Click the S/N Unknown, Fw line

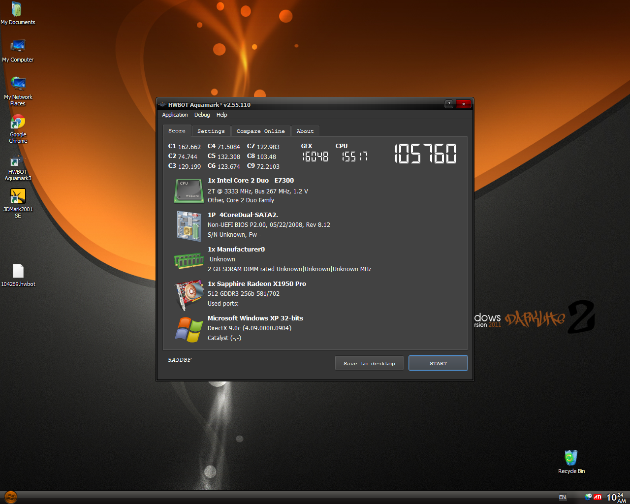click(234, 235)
